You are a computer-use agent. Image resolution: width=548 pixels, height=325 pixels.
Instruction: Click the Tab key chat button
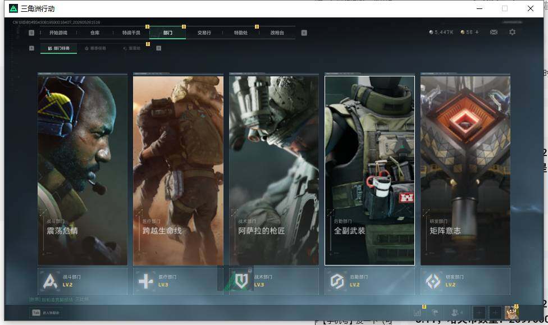[x=46, y=313]
